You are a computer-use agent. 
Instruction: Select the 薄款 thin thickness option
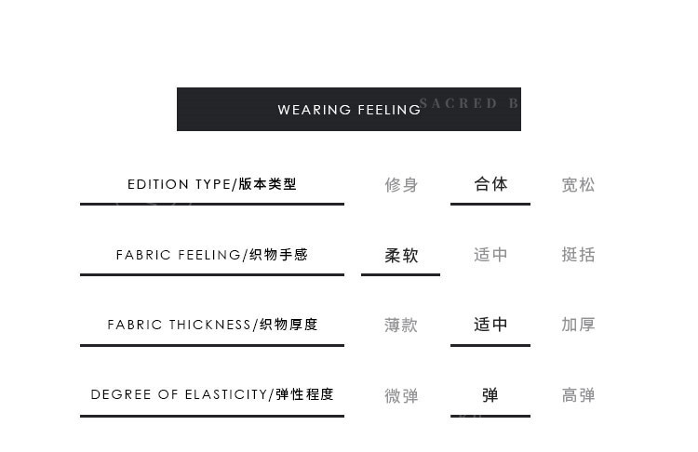pyautogui.click(x=401, y=326)
